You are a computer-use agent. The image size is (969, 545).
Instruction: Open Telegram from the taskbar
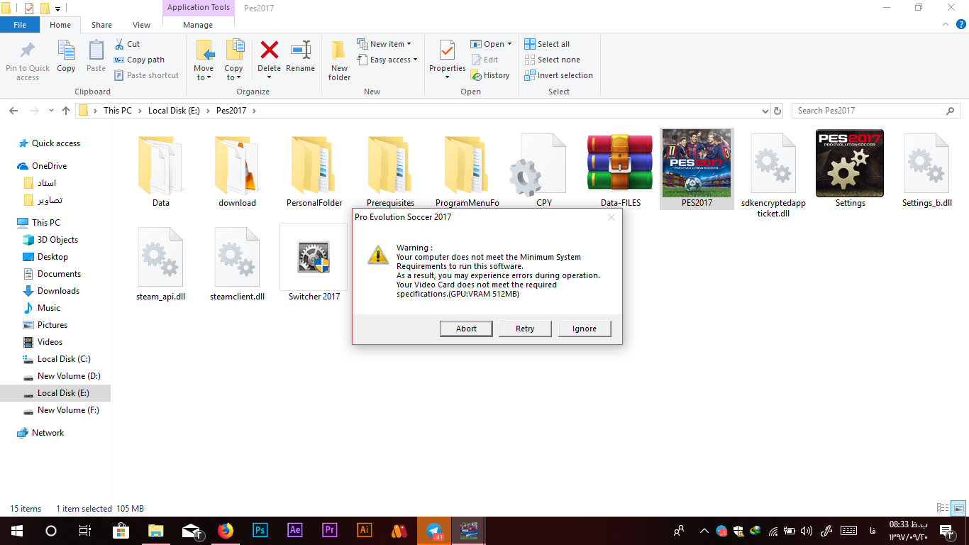434,530
